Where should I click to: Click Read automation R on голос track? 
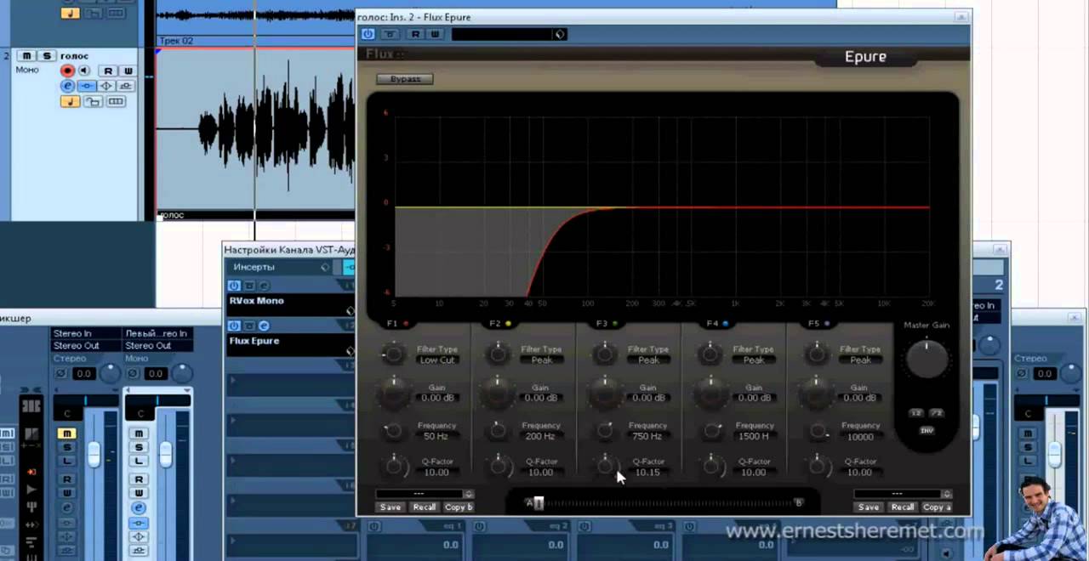point(108,71)
